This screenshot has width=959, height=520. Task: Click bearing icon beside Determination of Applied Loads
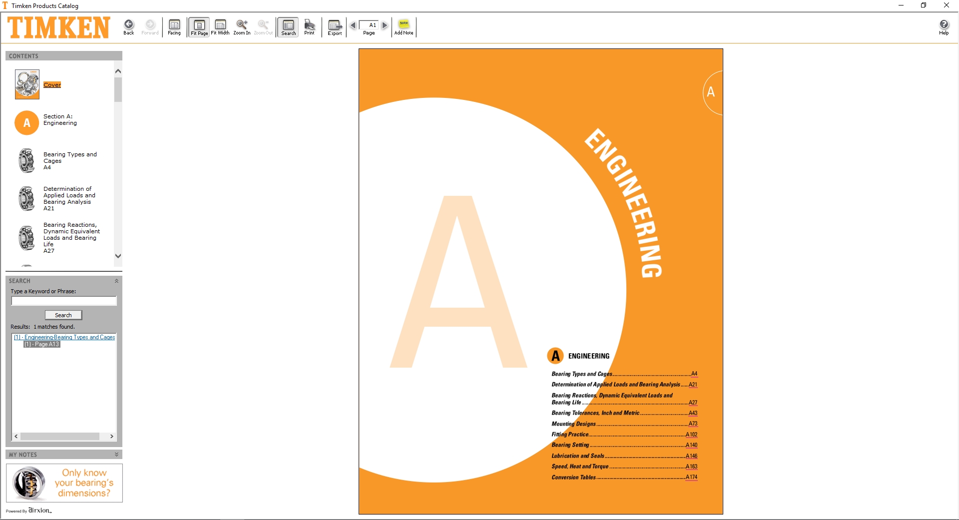tap(26, 199)
